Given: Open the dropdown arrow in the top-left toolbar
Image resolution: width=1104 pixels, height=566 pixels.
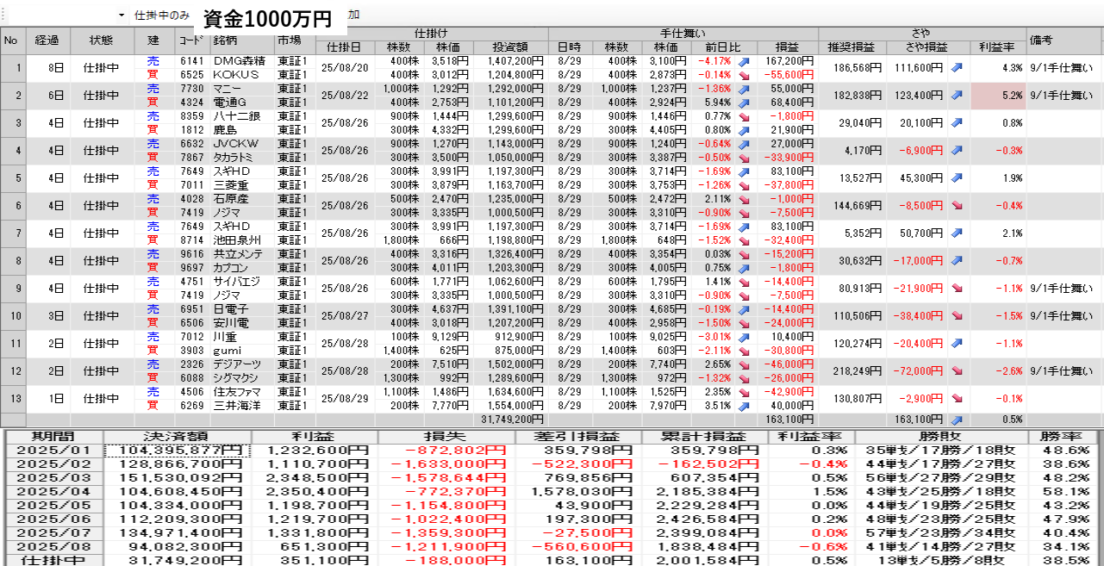Looking at the screenshot, I should click(121, 16).
